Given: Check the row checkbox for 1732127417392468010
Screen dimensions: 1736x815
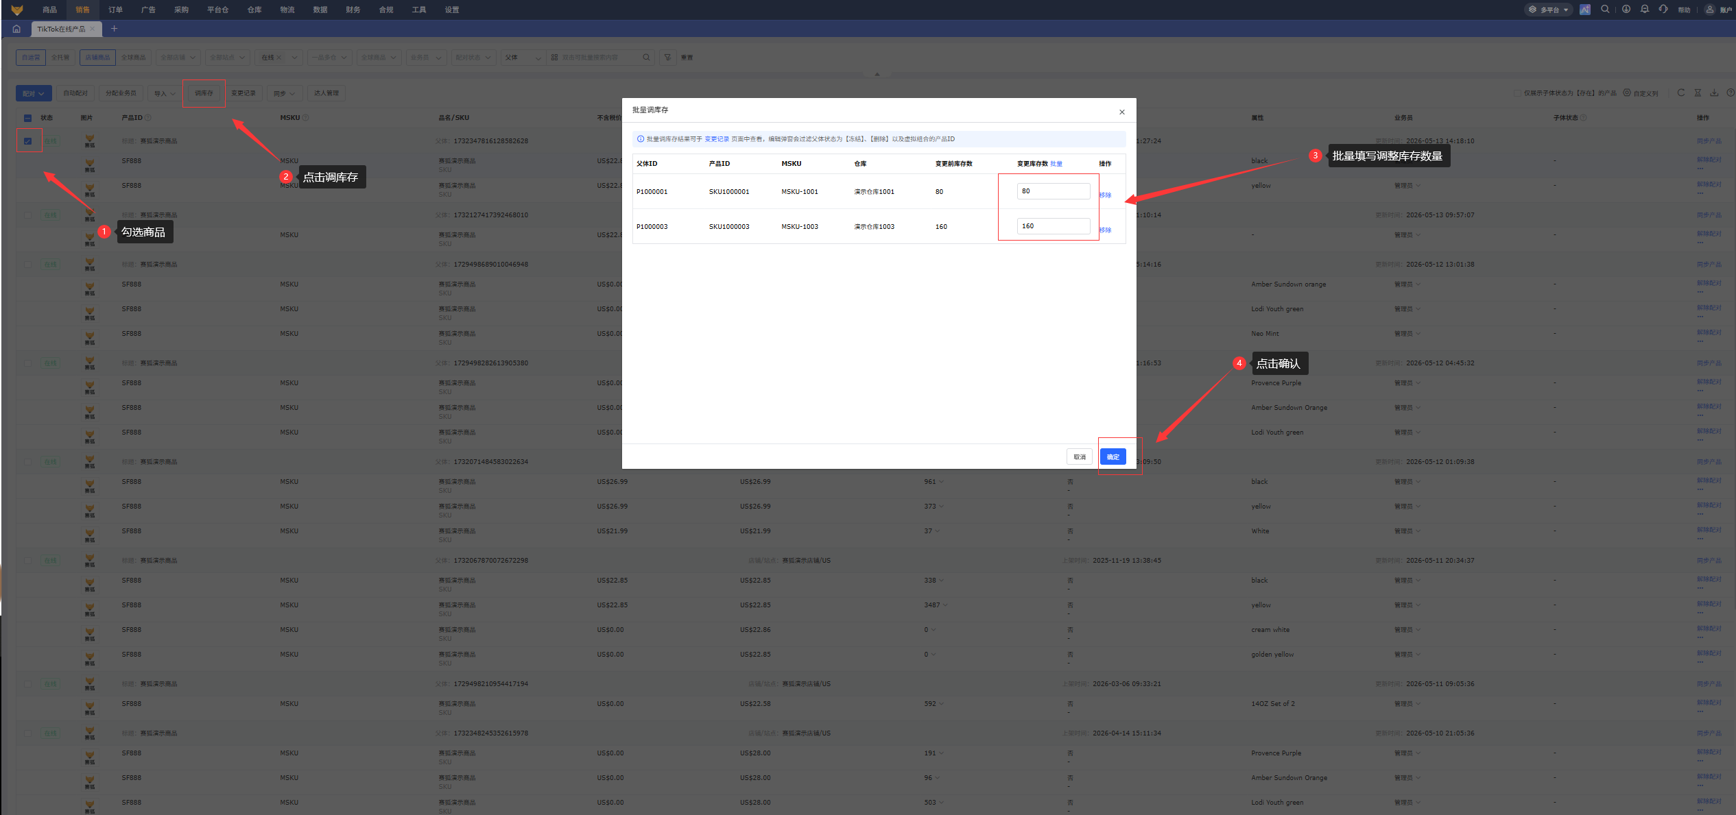Looking at the screenshot, I should [x=28, y=215].
